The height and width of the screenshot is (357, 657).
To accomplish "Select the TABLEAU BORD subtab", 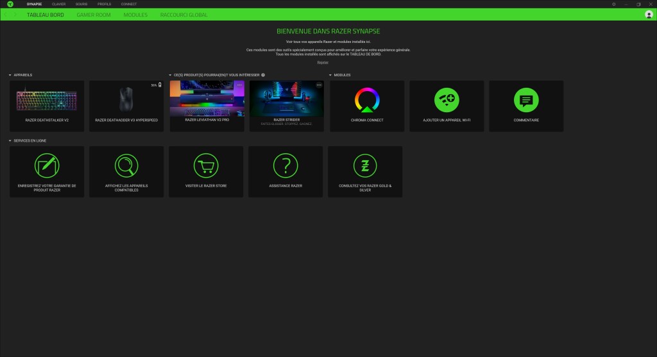I will point(46,15).
